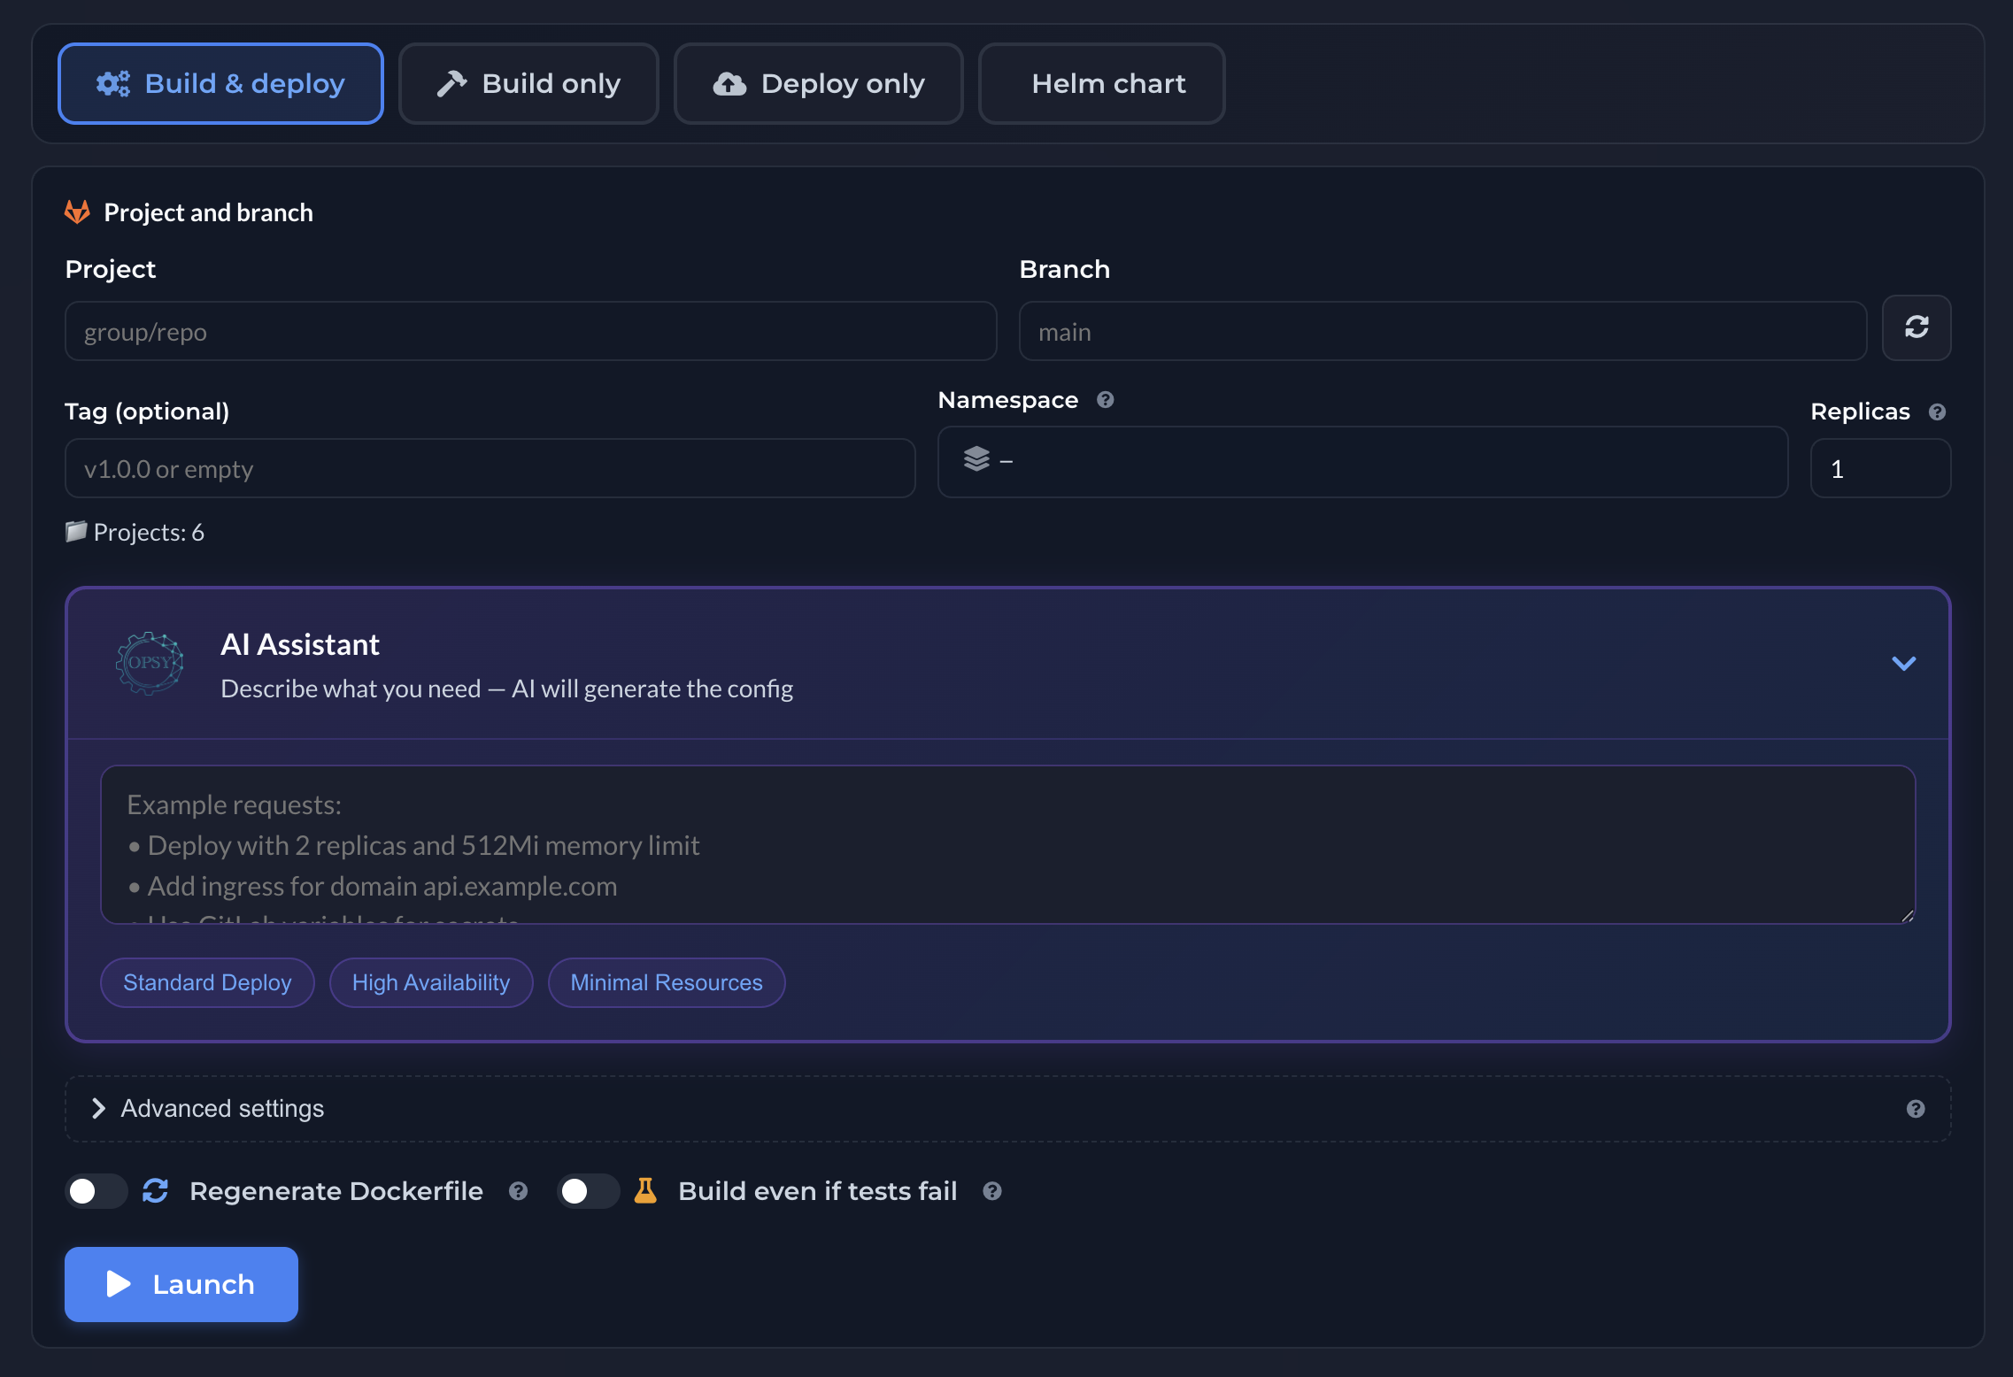Screen dimensions: 2013x1377
Task: Click the Project group/repo input field
Action: coord(530,332)
